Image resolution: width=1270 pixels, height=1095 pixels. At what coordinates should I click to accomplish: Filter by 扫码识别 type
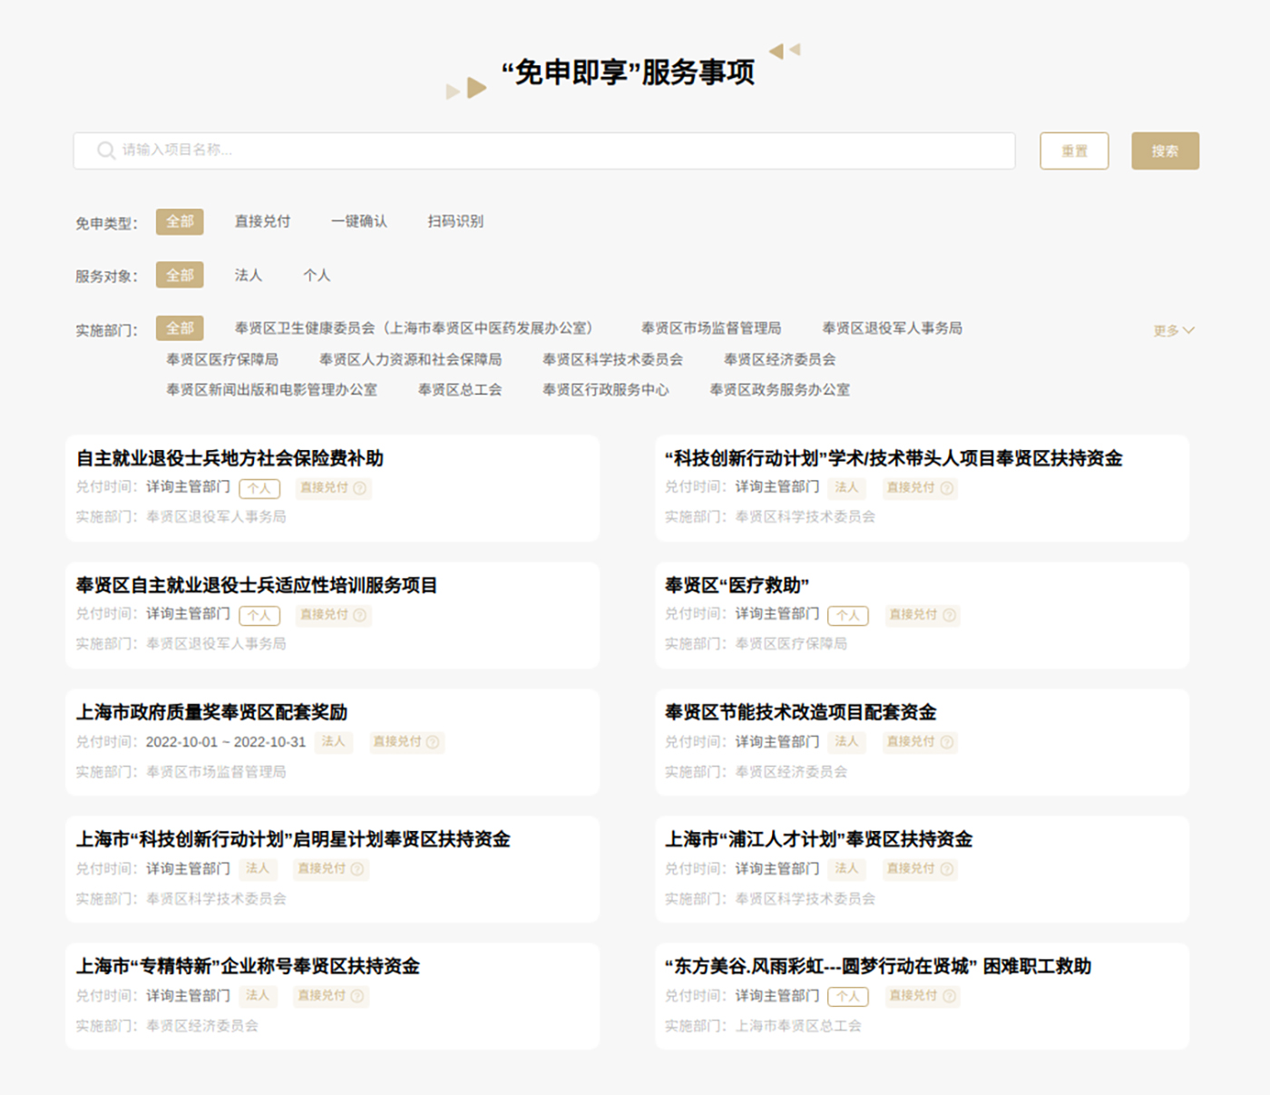point(455,221)
